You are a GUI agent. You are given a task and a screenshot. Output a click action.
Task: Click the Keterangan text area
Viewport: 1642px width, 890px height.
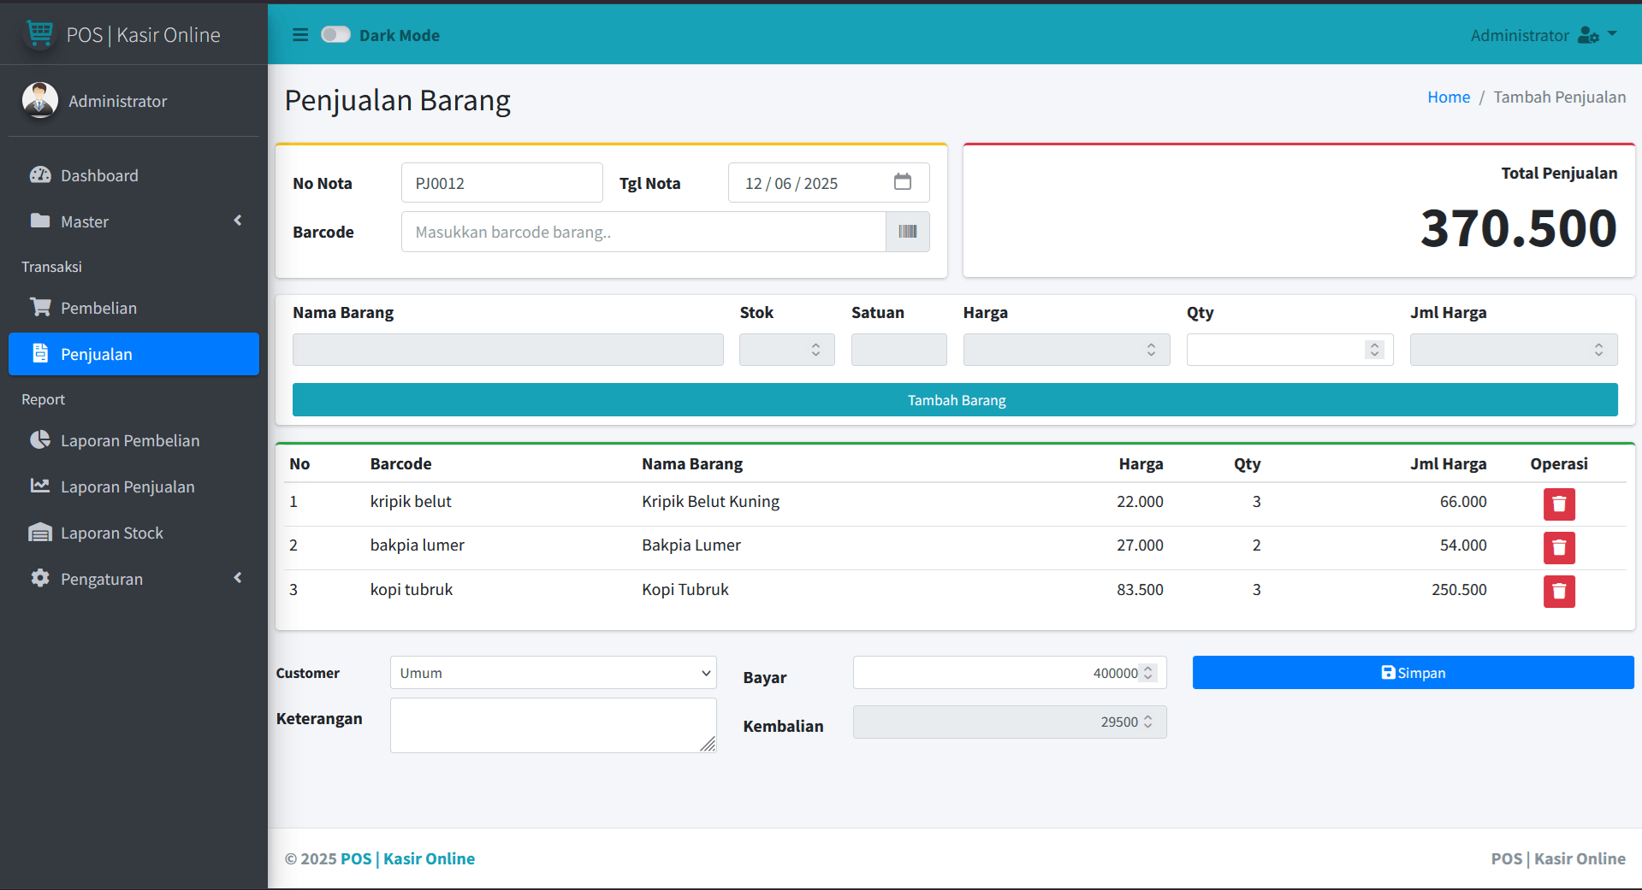point(554,725)
